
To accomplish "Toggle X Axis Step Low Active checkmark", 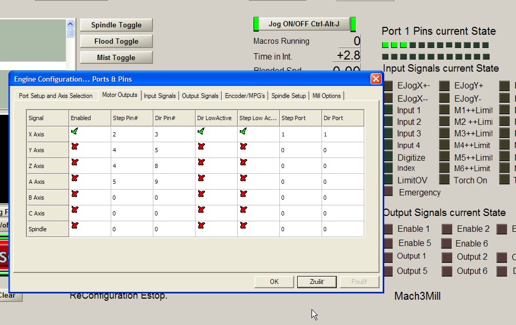I will click(x=244, y=131).
